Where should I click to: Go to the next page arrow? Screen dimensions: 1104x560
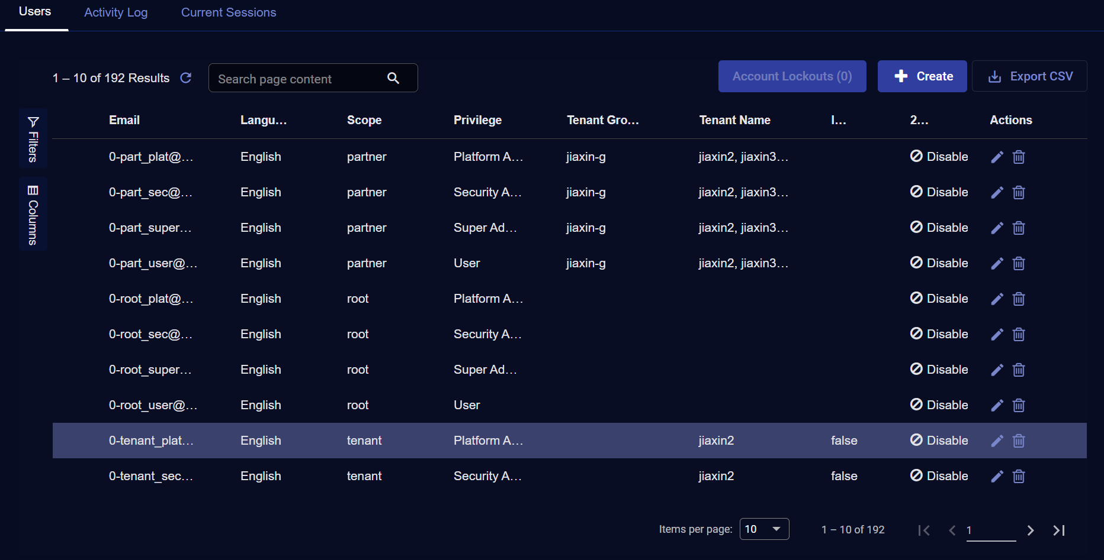pyautogui.click(x=1031, y=530)
